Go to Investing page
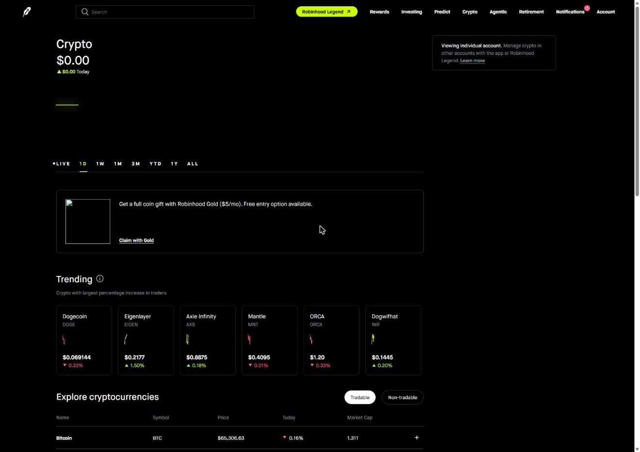Image resolution: width=640 pixels, height=452 pixels. (411, 12)
